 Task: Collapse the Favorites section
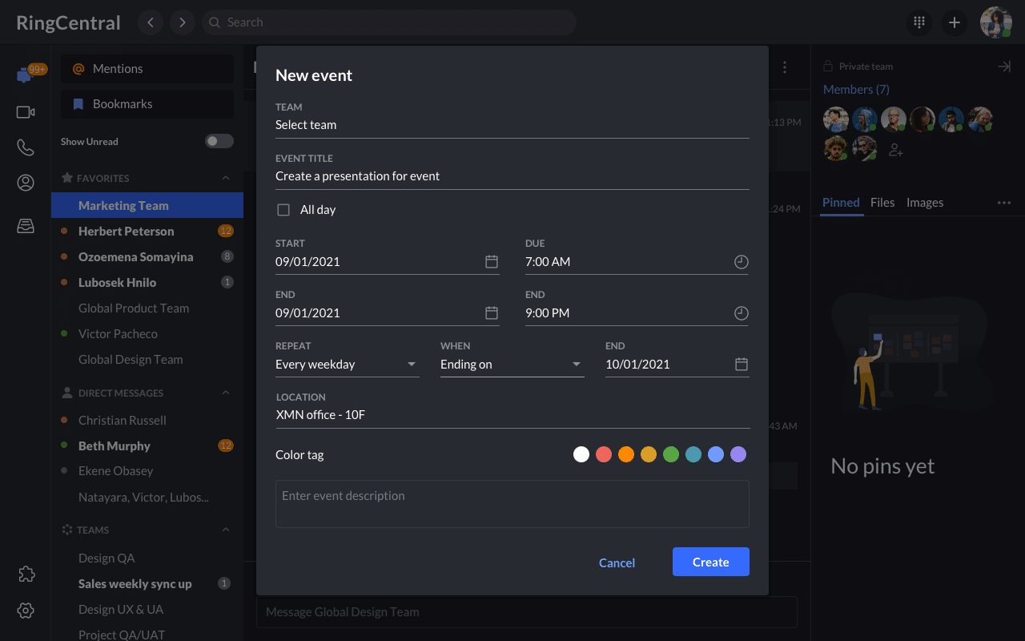pos(226,178)
